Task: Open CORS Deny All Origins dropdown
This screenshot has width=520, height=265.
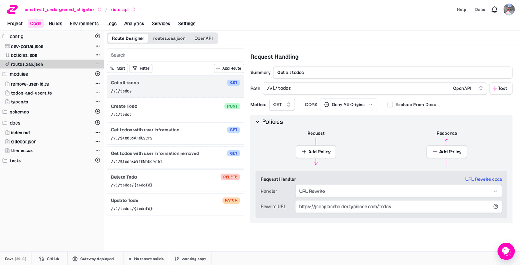Action: tap(348, 105)
